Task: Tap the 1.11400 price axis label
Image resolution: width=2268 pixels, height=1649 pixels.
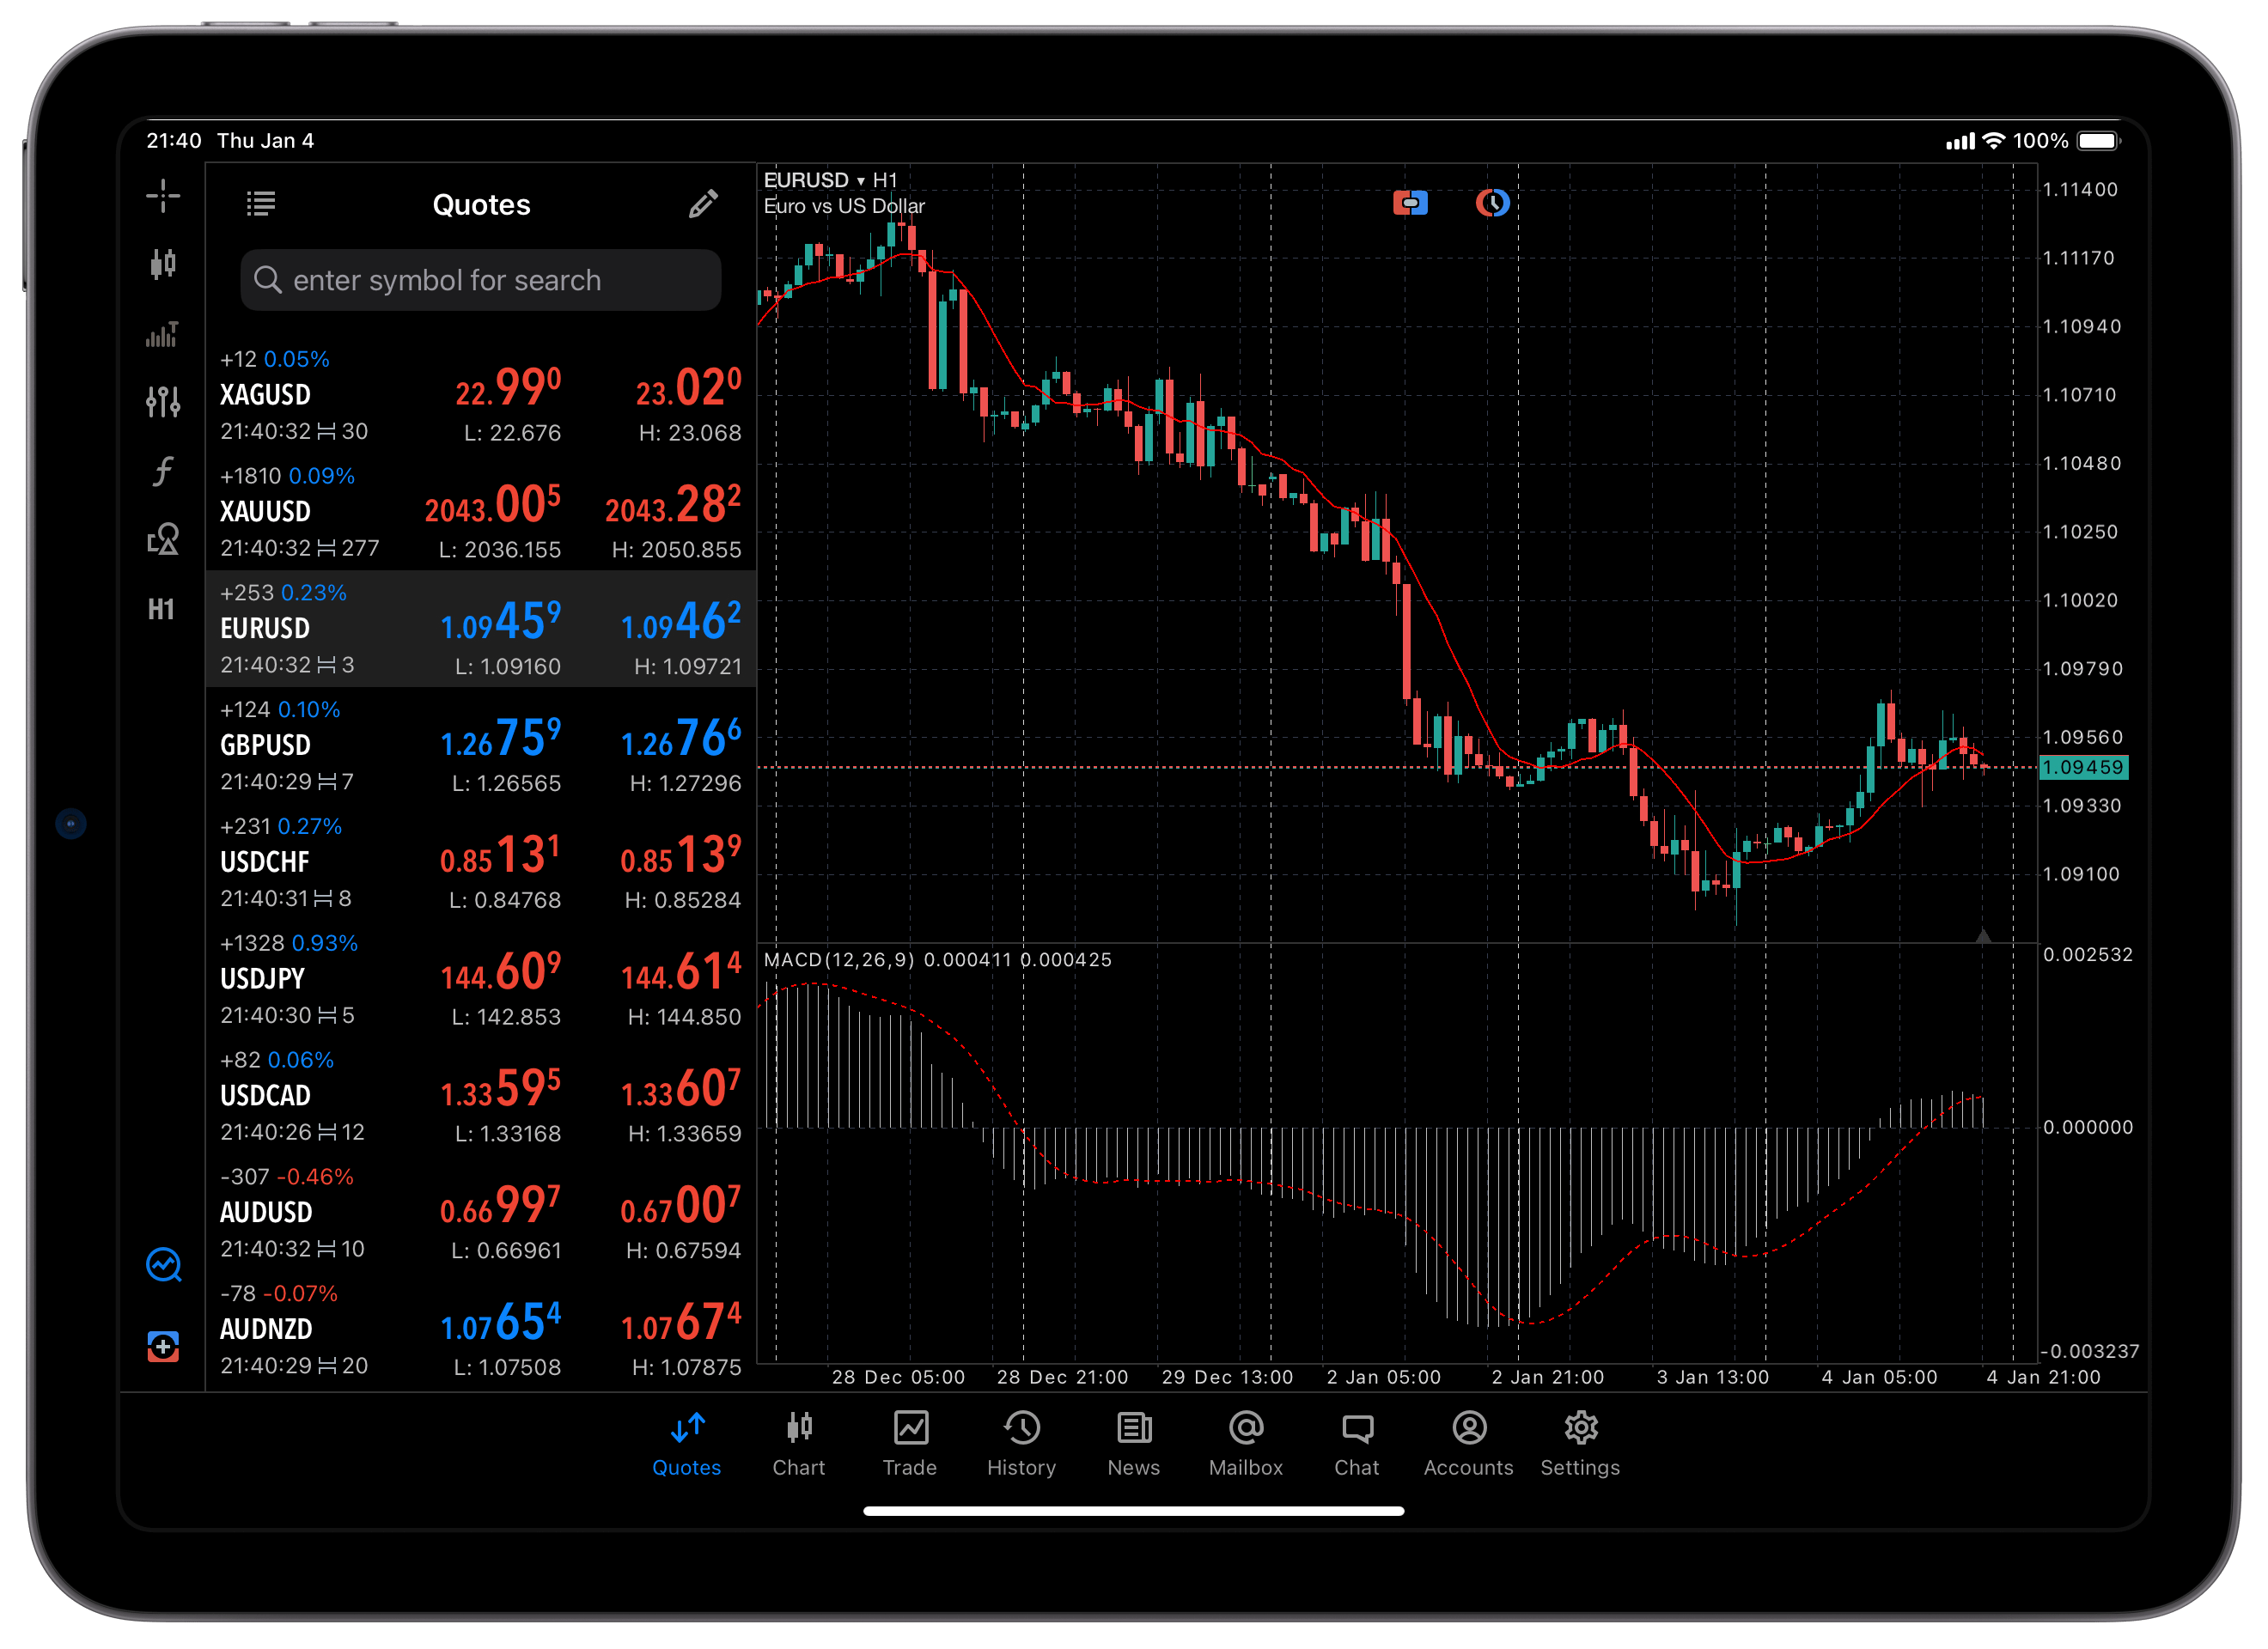Action: tap(2081, 190)
